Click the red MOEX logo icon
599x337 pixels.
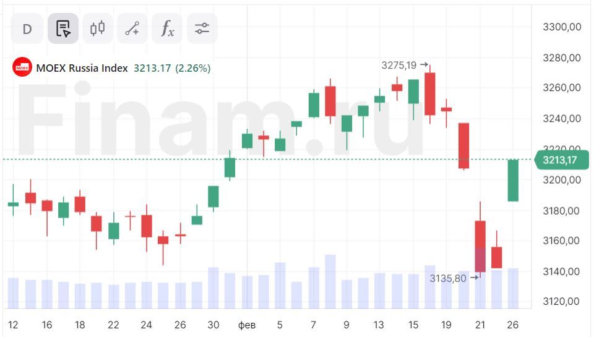[x=22, y=67]
